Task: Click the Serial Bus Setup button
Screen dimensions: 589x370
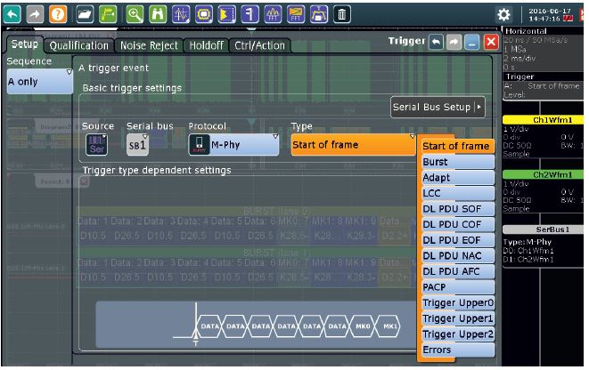Action: pos(438,108)
